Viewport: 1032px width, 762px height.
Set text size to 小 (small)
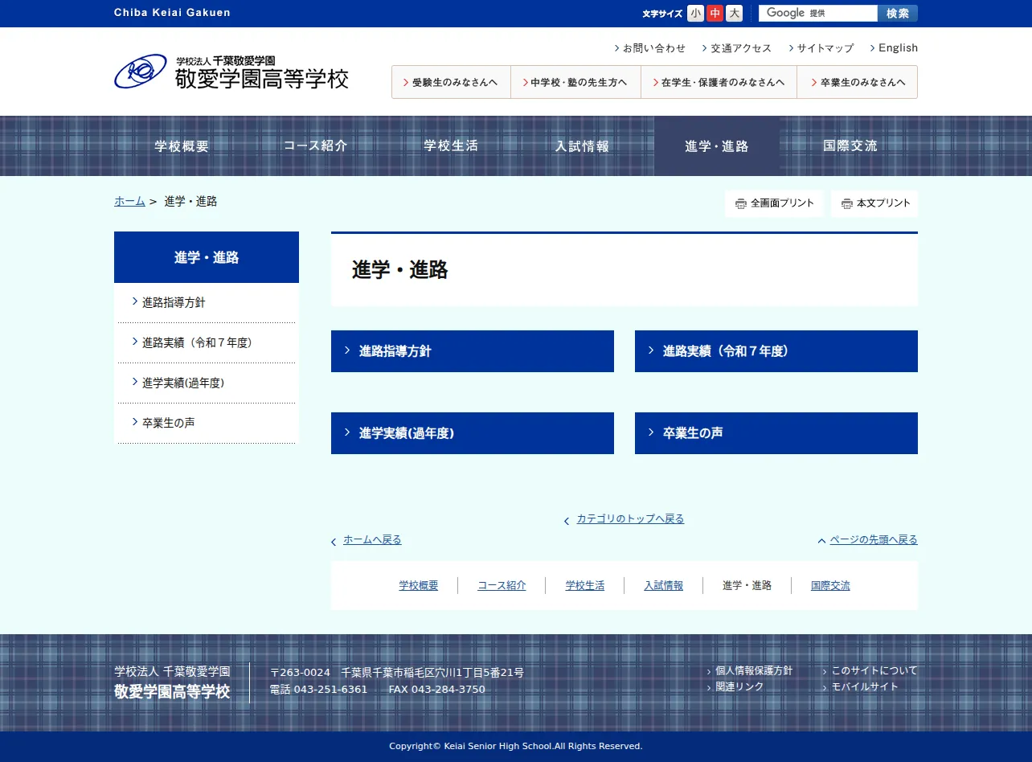pyautogui.click(x=695, y=14)
